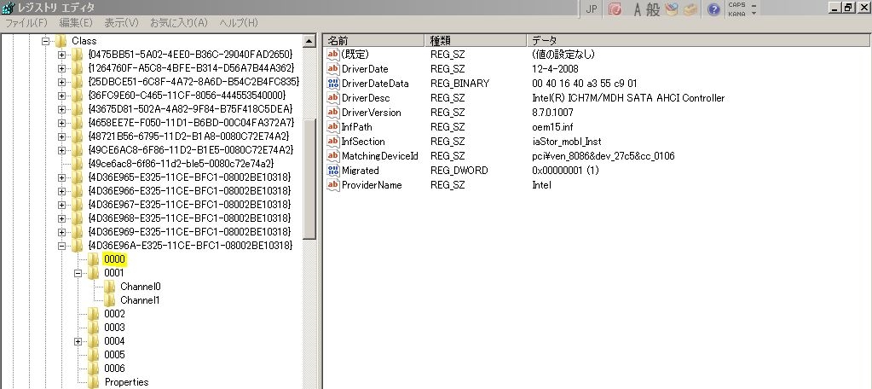This screenshot has width=872, height=389.
Task: Open the ファイル(F) menu
Action: [x=26, y=23]
